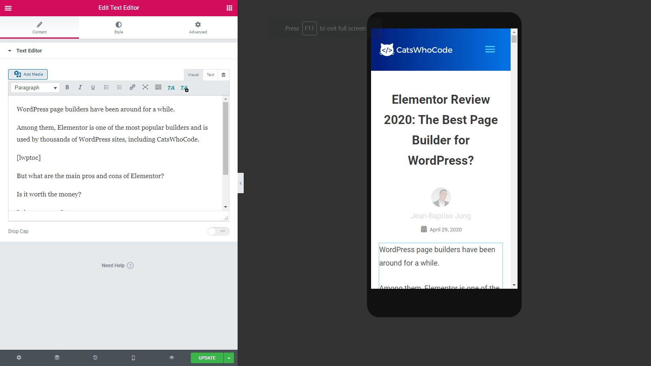
Task: Open page settings gear icon
Action: click(x=19, y=358)
